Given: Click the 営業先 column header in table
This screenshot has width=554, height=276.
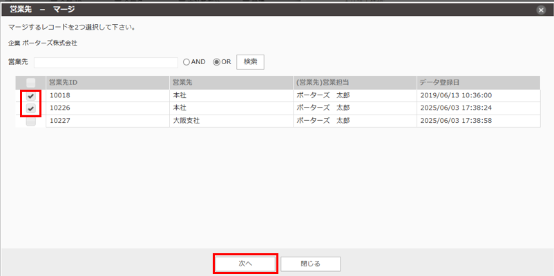Looking at the screenshot, I should click(182, 83).
